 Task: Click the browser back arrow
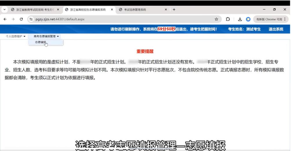(x=5, y=19)
